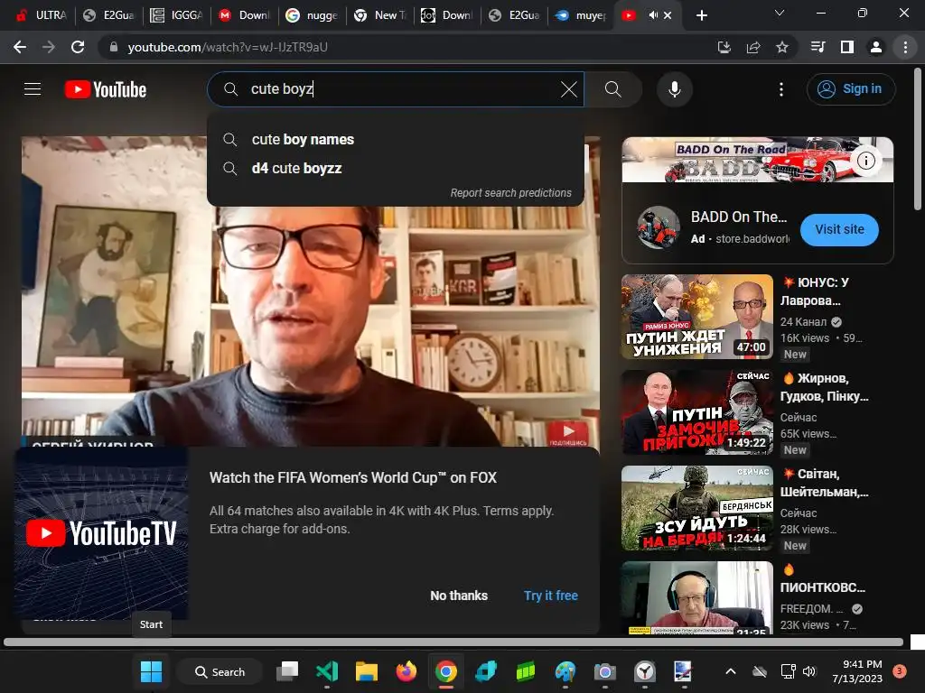The height and width of the screenshot is (693, 925).
Task: Toggle Chrome side panel
Action: tap(847, 47)
